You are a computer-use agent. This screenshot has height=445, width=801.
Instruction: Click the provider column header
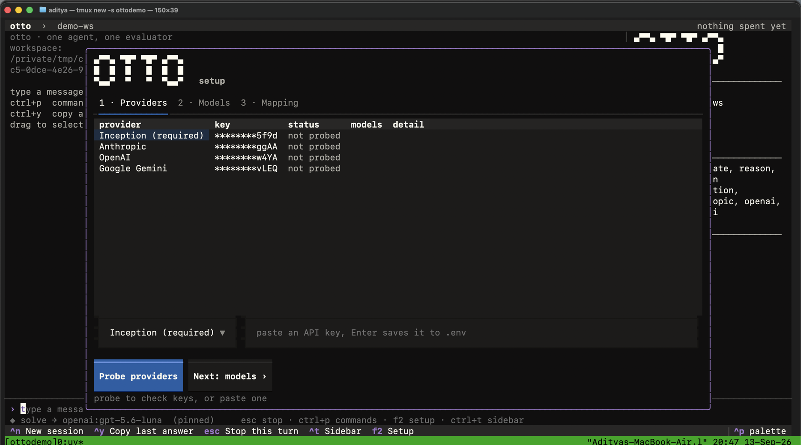coord(120,125)
